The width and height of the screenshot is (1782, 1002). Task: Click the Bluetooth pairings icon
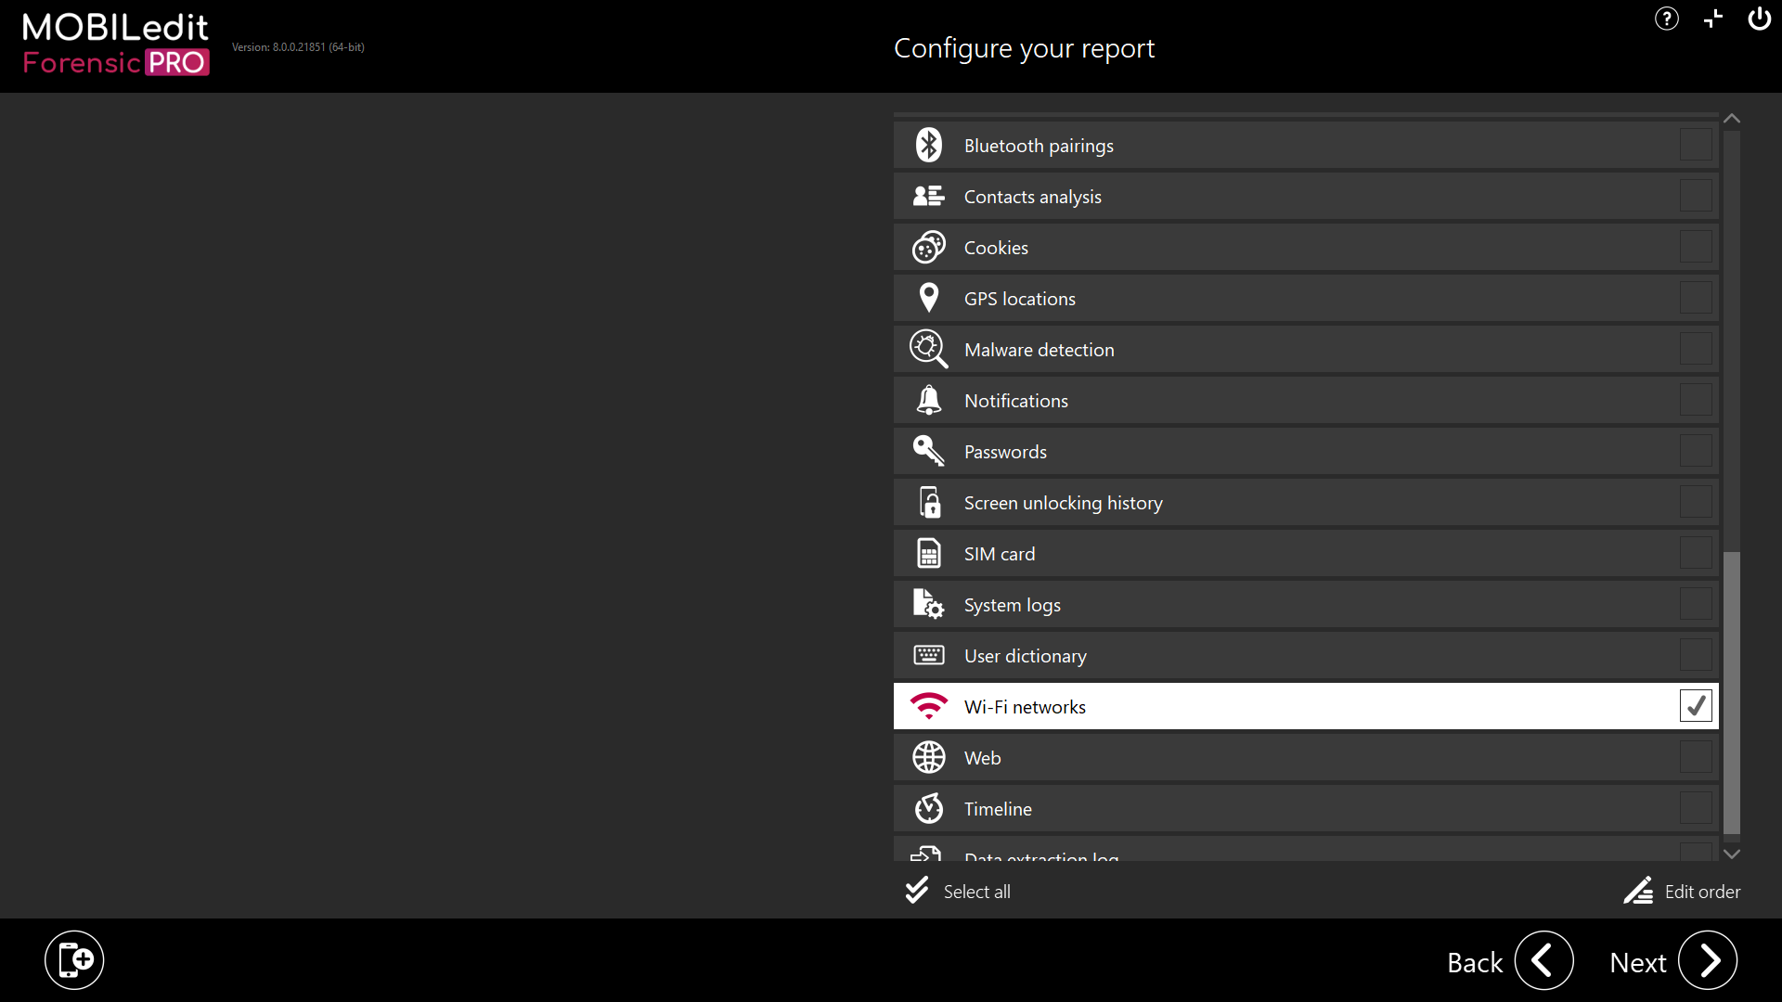[928, 146]
